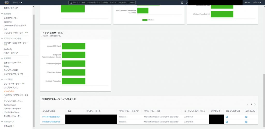Open フリートマネージャー in sidebar
The height and width of the screenshot is (129, 265).
tap(12, 84)
